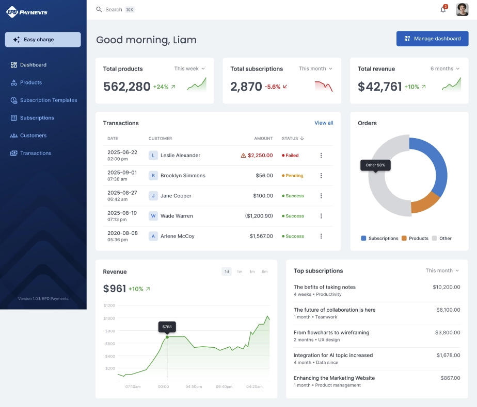Select the 6m revenue range
This screenshot has height=407, width=477.
(x=265, y=272)
